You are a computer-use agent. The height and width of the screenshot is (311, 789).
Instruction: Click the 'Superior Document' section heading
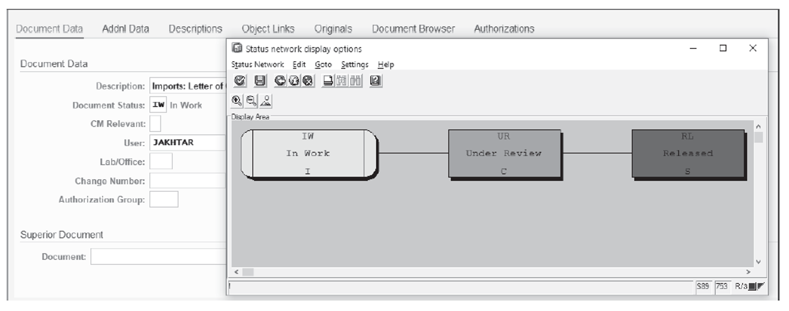(62, 234)
